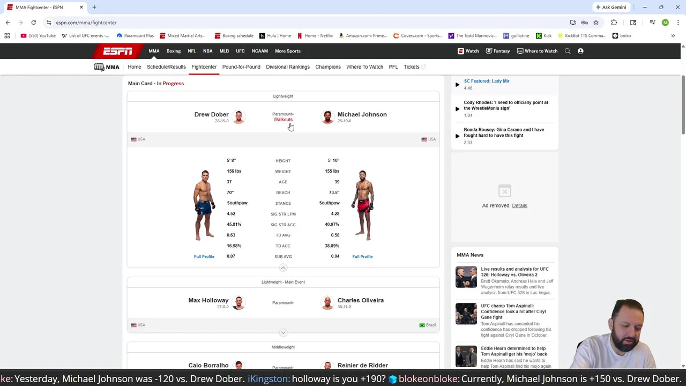Click the Ask Gemini button

(611, 8)
